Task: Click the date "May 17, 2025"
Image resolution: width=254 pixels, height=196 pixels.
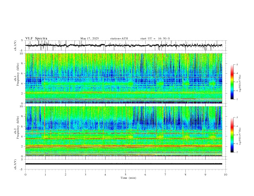Action: pos(89,38)
